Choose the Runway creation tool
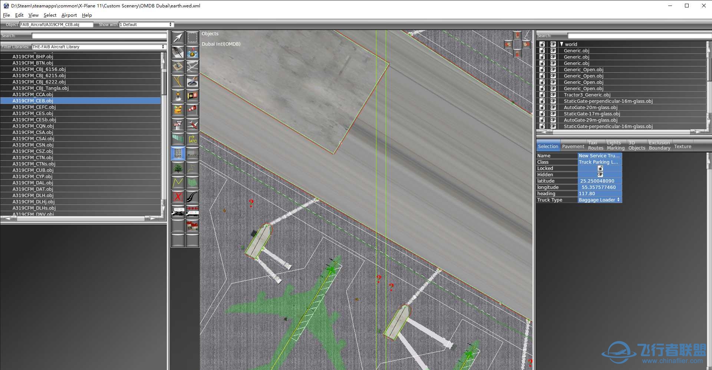This screenshot has width=712, height=370. (x=178, y=52)
